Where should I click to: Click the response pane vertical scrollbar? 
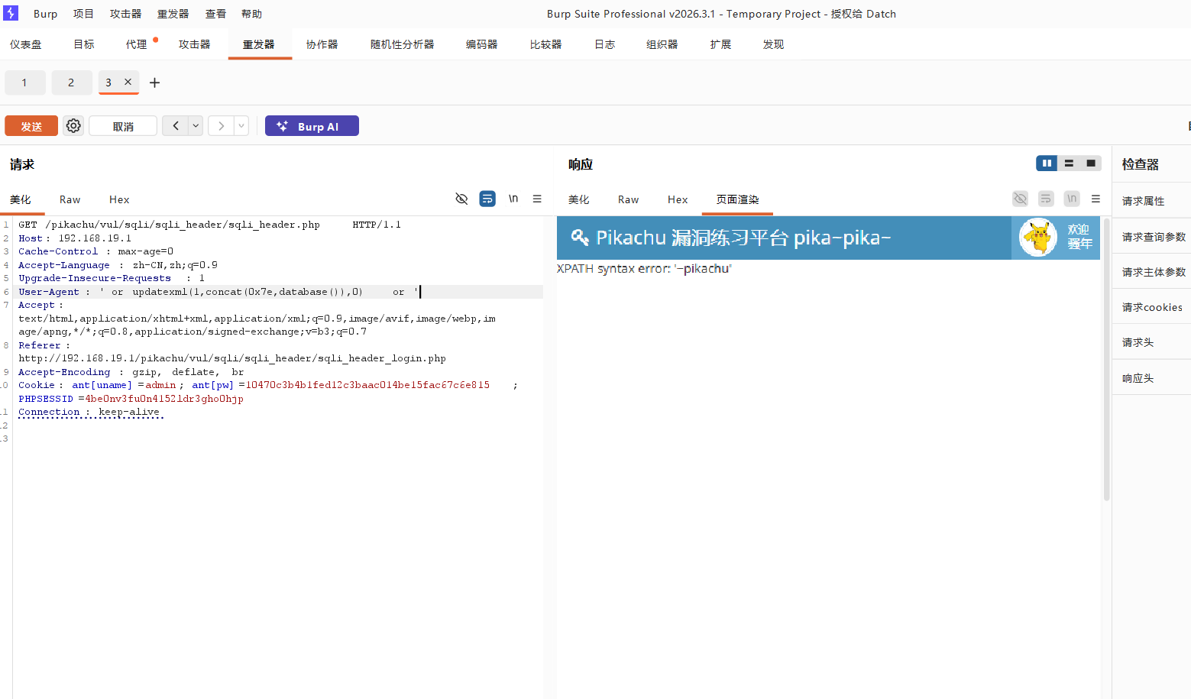pos(1106,359)
